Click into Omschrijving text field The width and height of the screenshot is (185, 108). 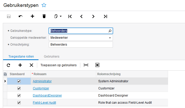pyautogui.click(x=81, y=45)
